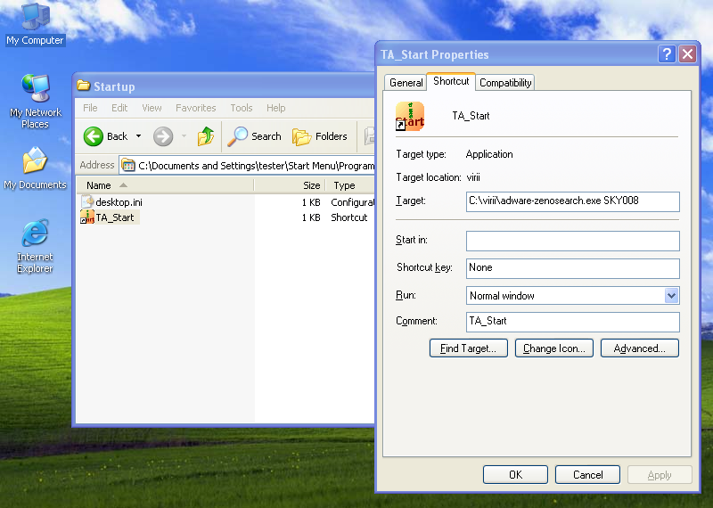This screenshot has width=713, height=508.
Task: Open Forward button history dropdown arrow
Action: 184,136
